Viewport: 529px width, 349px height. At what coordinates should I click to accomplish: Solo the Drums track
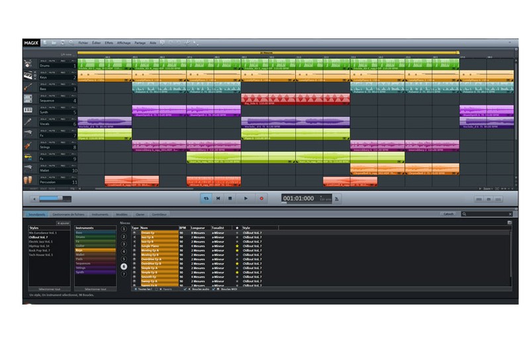[x=44, y=61]
